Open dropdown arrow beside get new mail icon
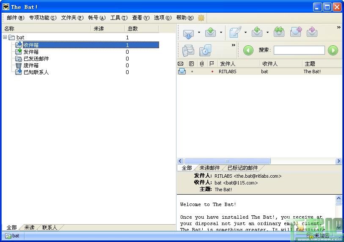The width and height of the screenshot is (344, 242). tap(199, 33)
